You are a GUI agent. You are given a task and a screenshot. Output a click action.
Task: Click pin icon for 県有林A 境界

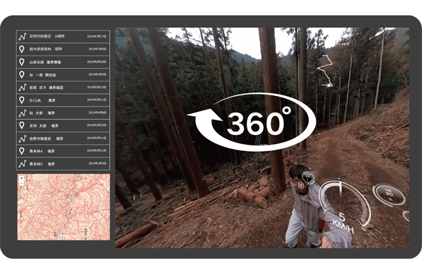coord(22,152)
